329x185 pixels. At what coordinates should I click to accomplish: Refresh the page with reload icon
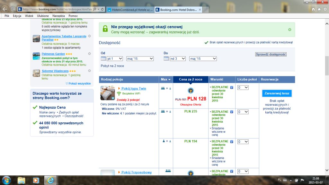click(x=102, y=9)
